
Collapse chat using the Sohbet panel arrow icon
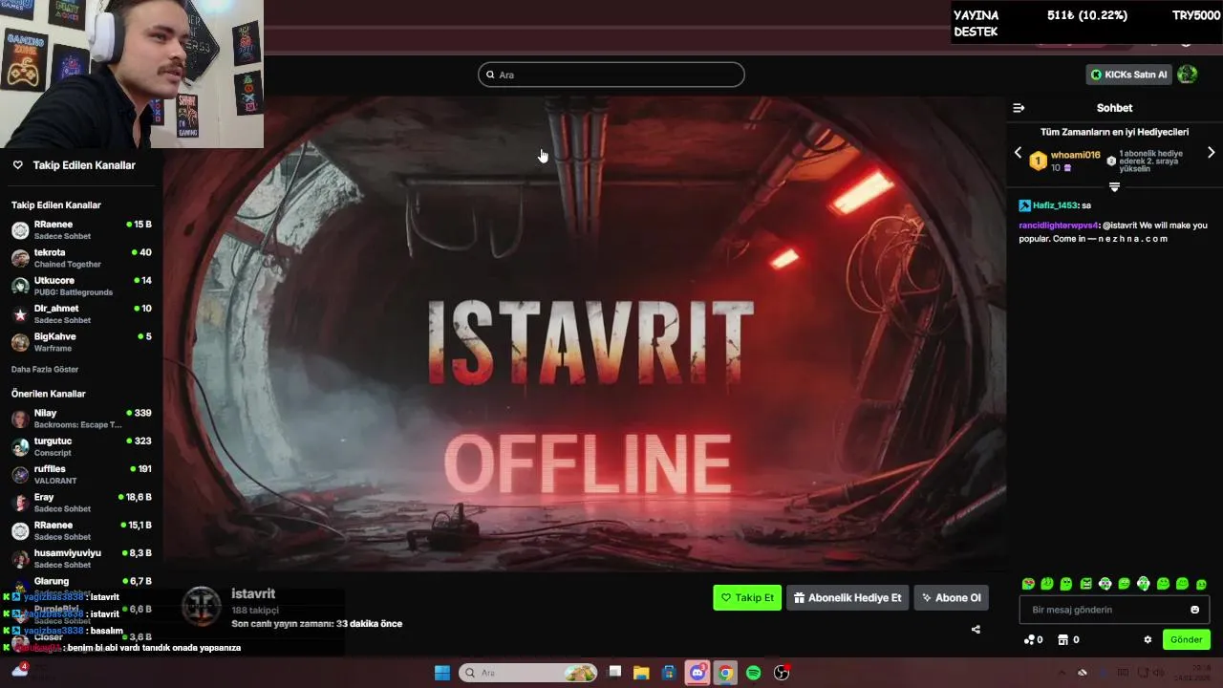coord(1019,108)
